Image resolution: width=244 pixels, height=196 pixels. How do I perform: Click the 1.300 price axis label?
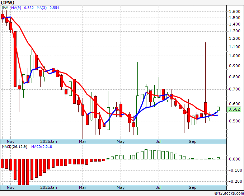235,31
